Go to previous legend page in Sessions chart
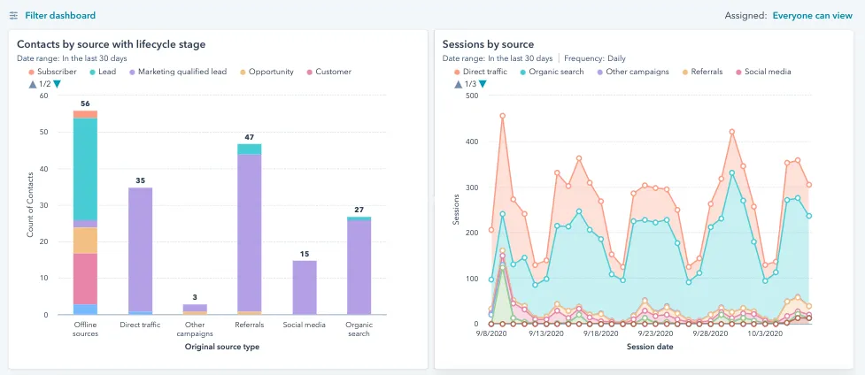Screen dimensions: 865x375 coord(458,84)
